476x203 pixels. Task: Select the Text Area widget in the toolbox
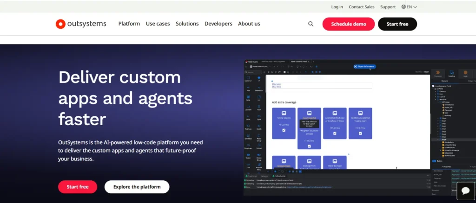[x=248, y=127]
